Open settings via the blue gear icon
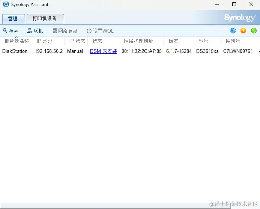Screen dimensions: 260x209 233,31
